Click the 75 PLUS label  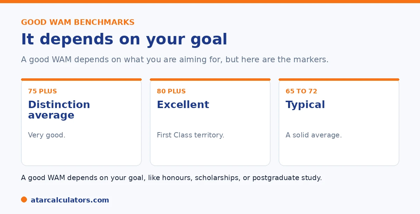[x=42, y=91]
